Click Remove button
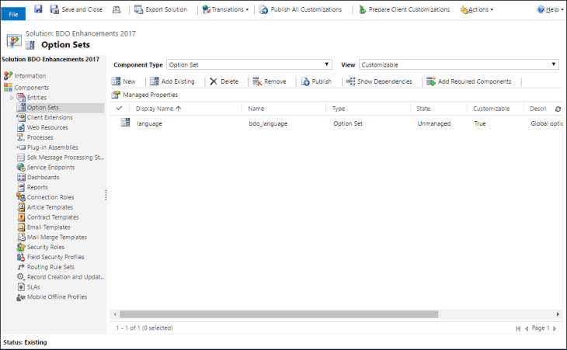Image resolution: width=567 pixels, height=350 pixels. coord(270,81)
